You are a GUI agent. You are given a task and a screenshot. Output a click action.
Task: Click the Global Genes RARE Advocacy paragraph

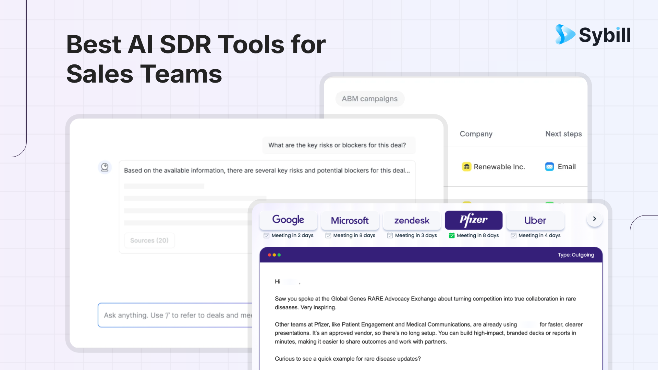coord(425,303)
